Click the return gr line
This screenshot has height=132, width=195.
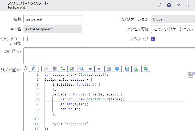[x=70, y=109]
